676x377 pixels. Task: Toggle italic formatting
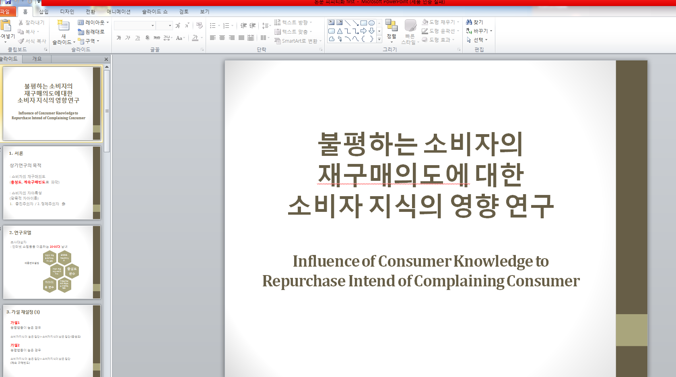click(128, 37)
